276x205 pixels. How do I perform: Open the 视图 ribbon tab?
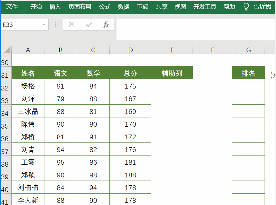coord(181,7)
